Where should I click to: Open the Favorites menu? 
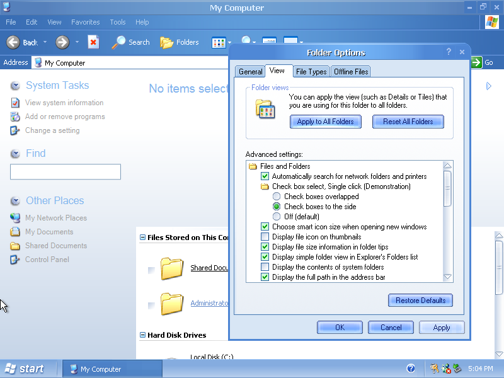coord(85,22)
